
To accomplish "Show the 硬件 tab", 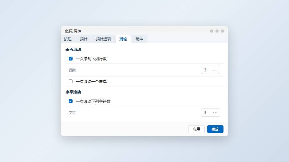I will (x=139, y=39).
